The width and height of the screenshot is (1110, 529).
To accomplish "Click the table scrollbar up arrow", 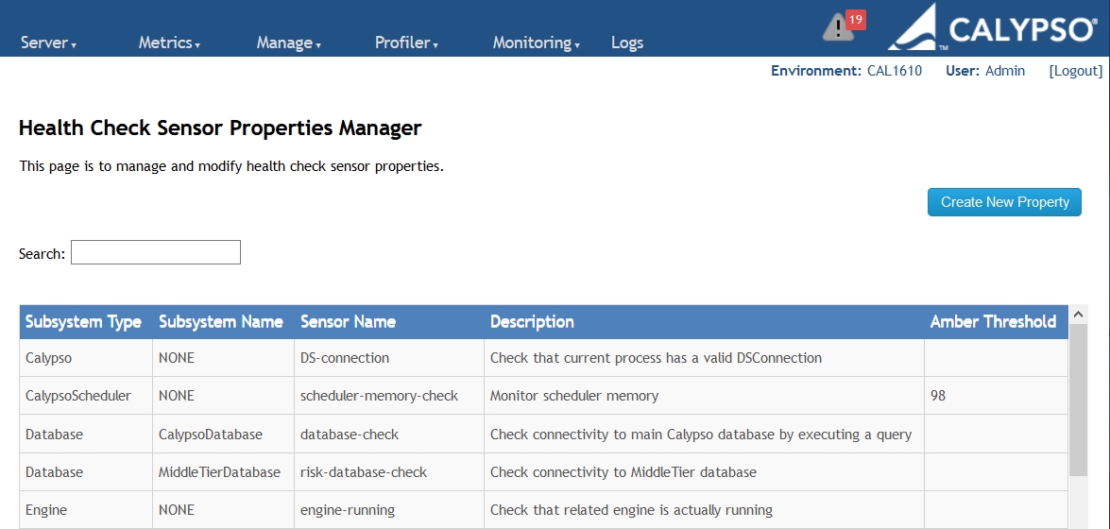I will pos(1078,315).
